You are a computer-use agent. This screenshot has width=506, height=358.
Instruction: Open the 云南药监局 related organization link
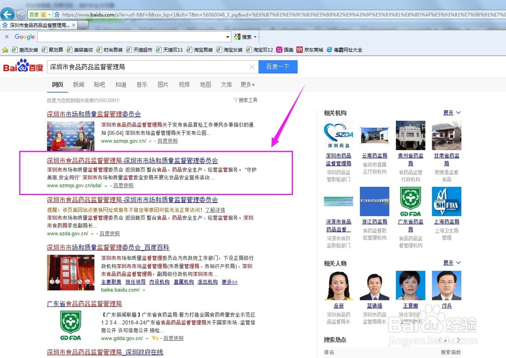pyautogui.click(x=374, y=156)
